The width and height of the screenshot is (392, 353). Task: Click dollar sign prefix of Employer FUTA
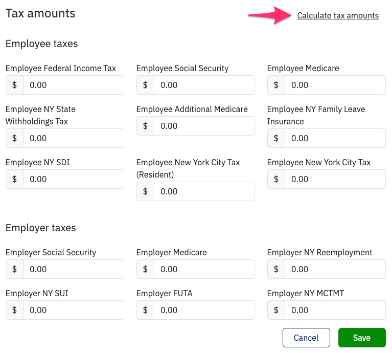[145, 310]
